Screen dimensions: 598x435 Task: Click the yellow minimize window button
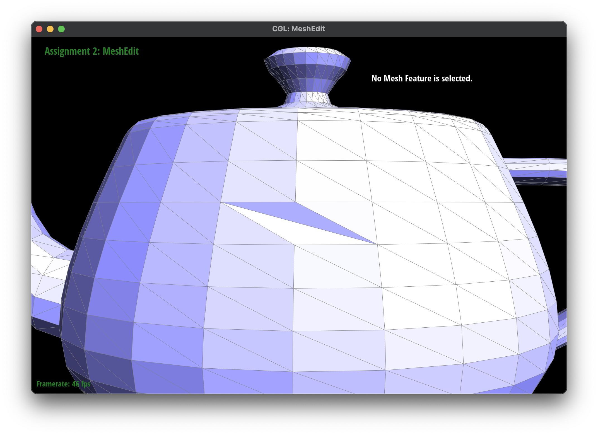pos(50,29)
